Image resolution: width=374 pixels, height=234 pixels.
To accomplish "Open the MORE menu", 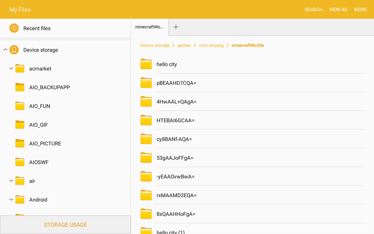I will tap(361, 9).
